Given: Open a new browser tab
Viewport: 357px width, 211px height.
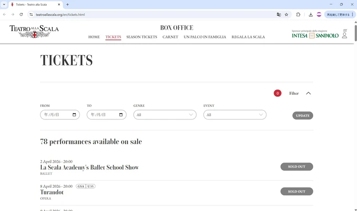Looking at the screenshot, I should pos(68,5).
